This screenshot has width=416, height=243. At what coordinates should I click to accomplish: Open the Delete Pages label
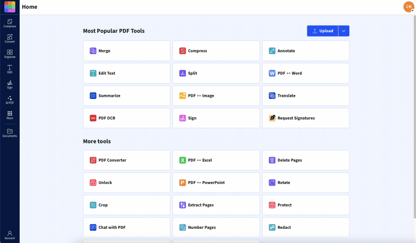coord(290,160)
